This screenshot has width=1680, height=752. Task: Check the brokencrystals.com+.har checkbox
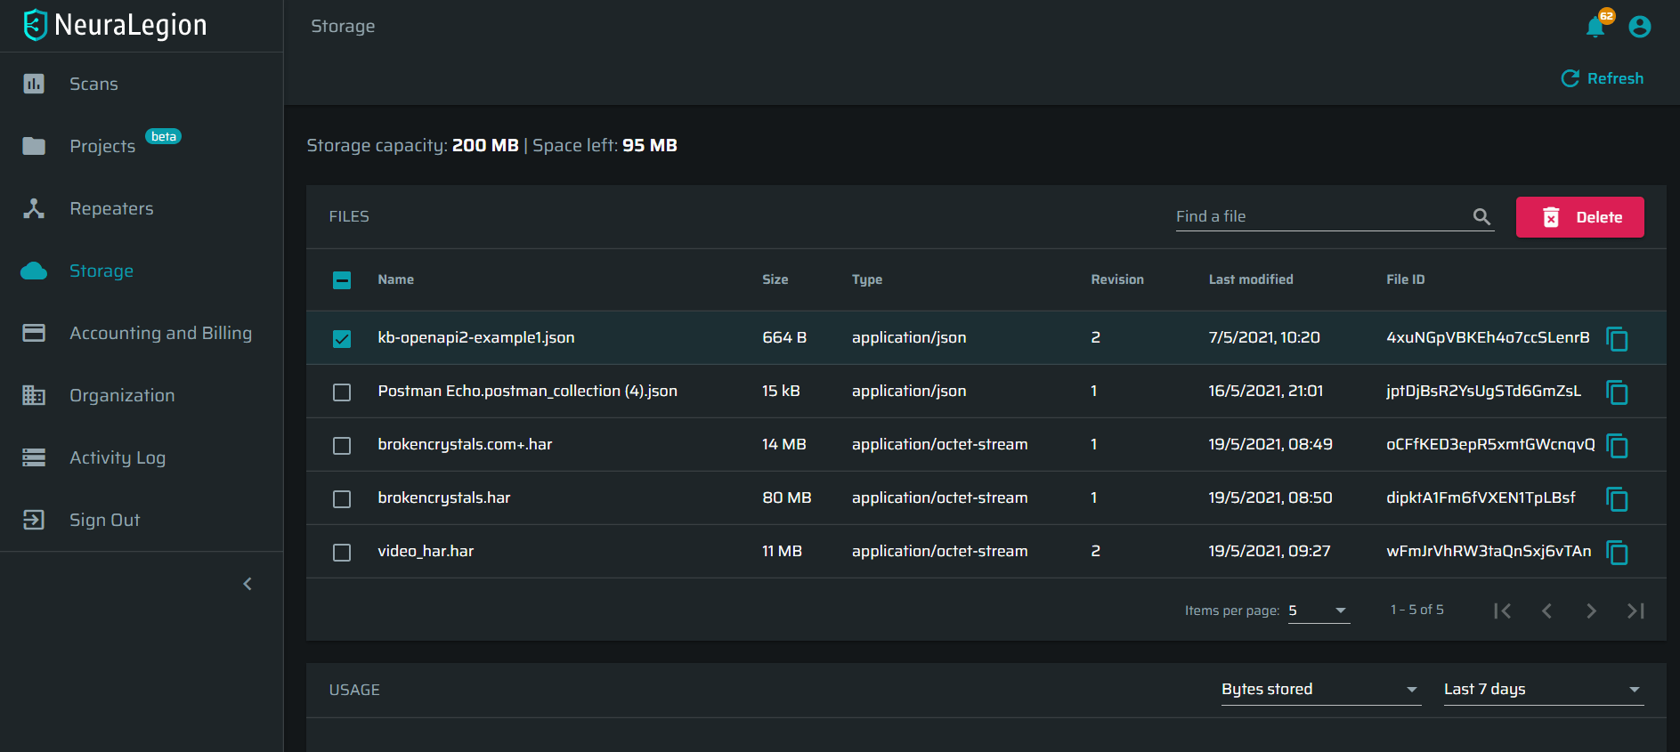342,446
